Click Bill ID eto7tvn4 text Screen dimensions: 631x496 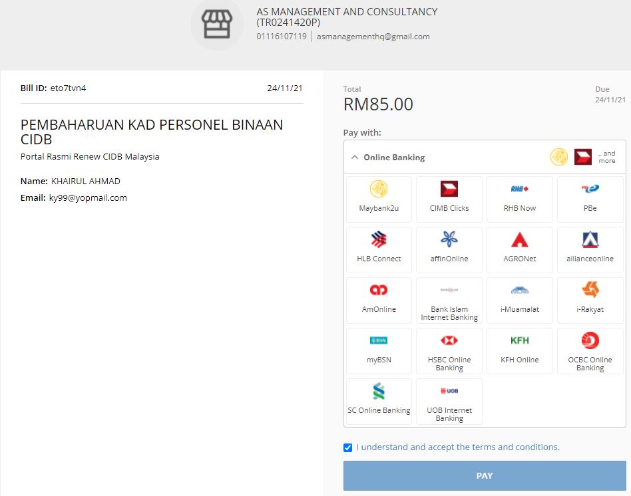tap(53, 88)
